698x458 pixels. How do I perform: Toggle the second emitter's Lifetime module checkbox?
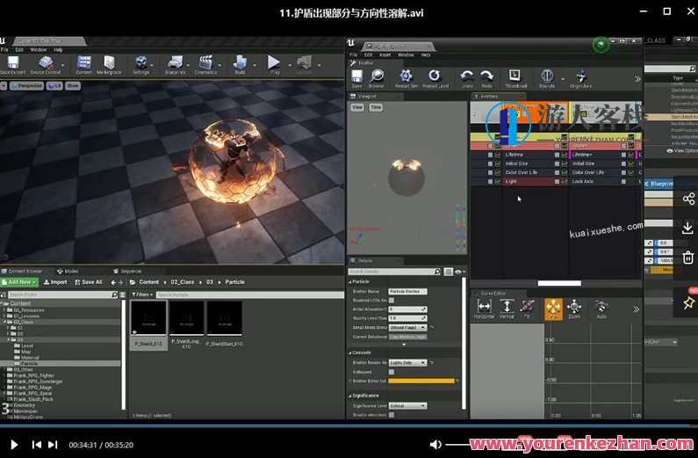[623, 155]
